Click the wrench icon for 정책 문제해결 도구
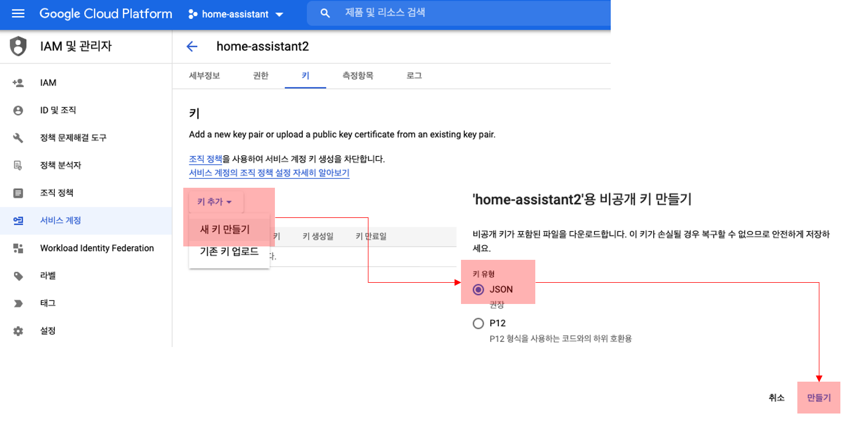The width and height of the screenshot is (851, 423). pyautogui.click(x=18, y=138)
